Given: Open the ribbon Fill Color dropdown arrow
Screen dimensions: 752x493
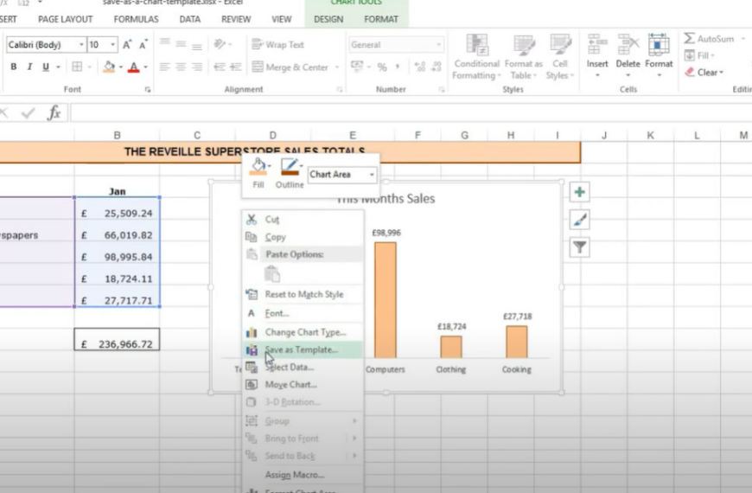Looking at the screenshot, I should pyautogui.click(x=121, y=67).
